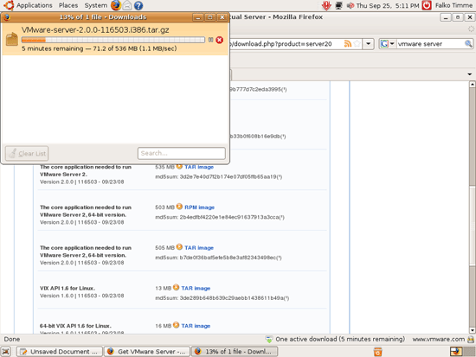The image size is (476, 357).
Task: Click the scrollbar up arrow
Action: [472, 84]
